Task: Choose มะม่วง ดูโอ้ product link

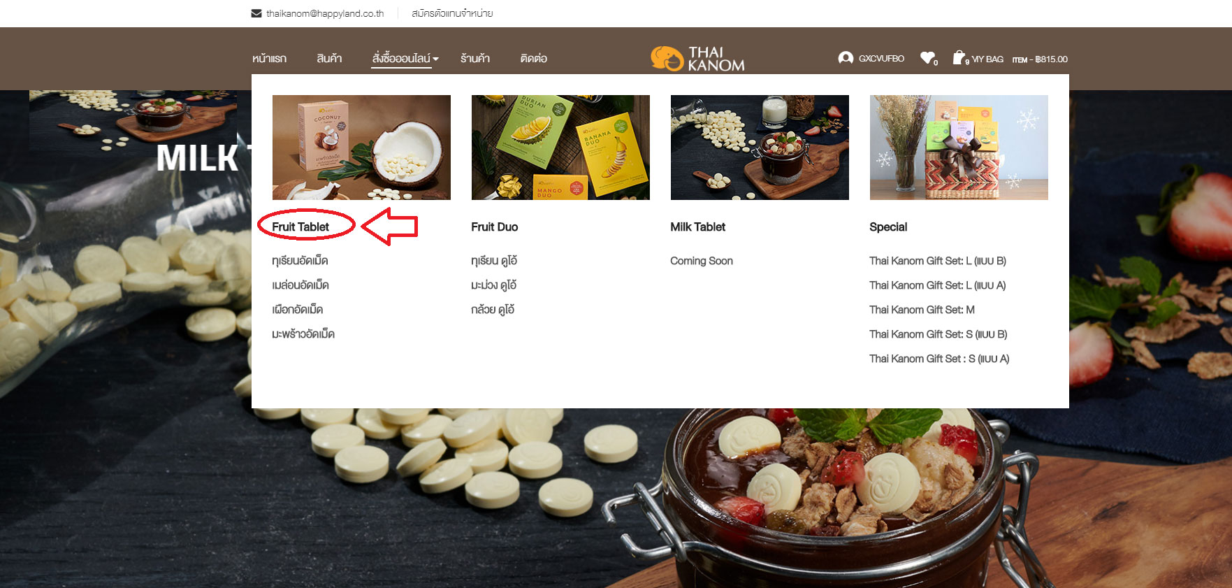Action: click(x=493, y=285)
